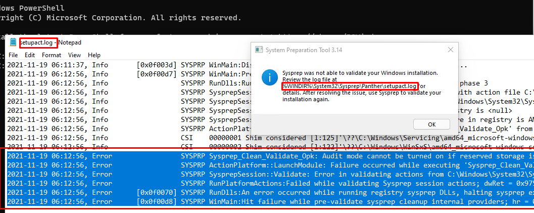Open the Edit menu in Notepad
The width and height of the screenshot is (534, 213).
(x=30, y=55)
